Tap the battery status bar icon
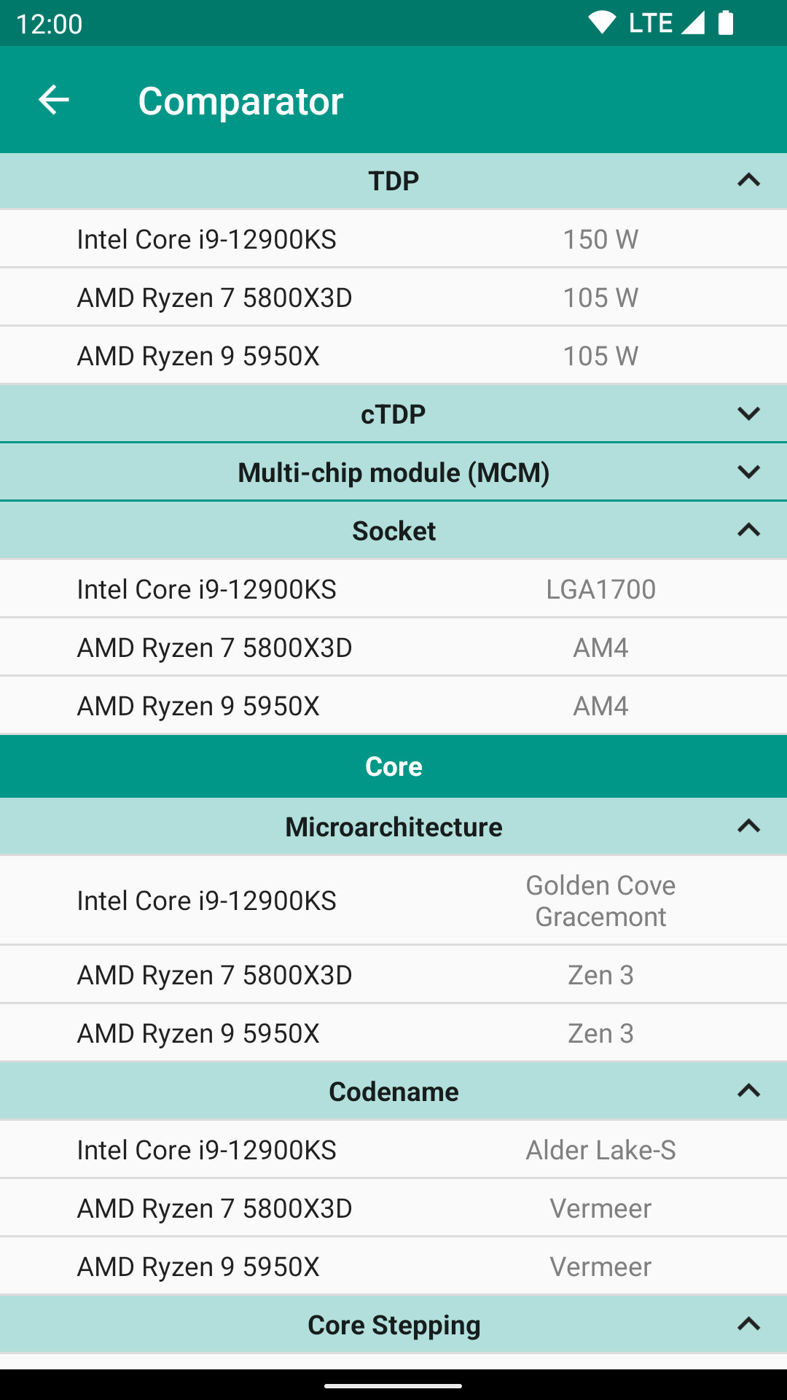 (726, 23)
